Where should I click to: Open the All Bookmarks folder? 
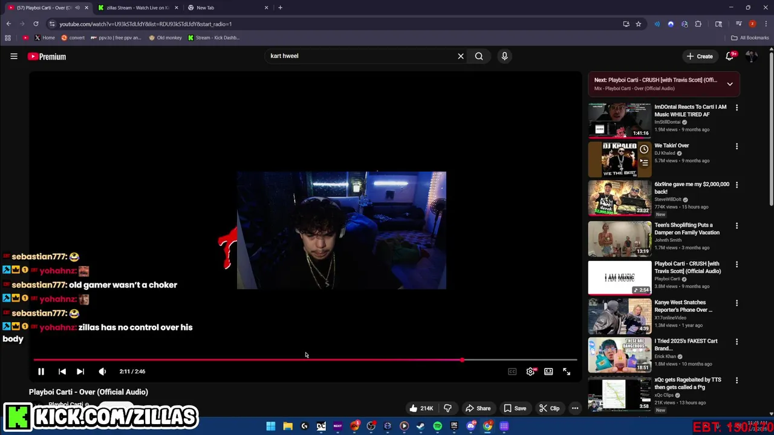tap(750, 37)
